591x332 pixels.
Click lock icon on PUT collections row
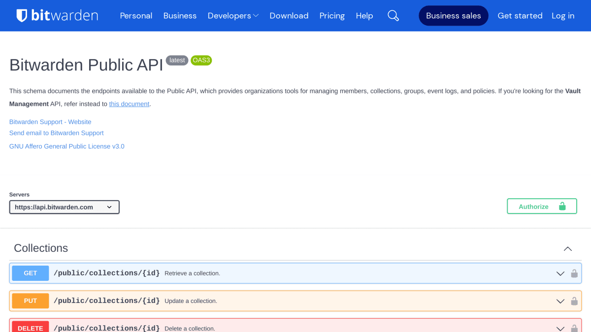click(x=574, y=301)
